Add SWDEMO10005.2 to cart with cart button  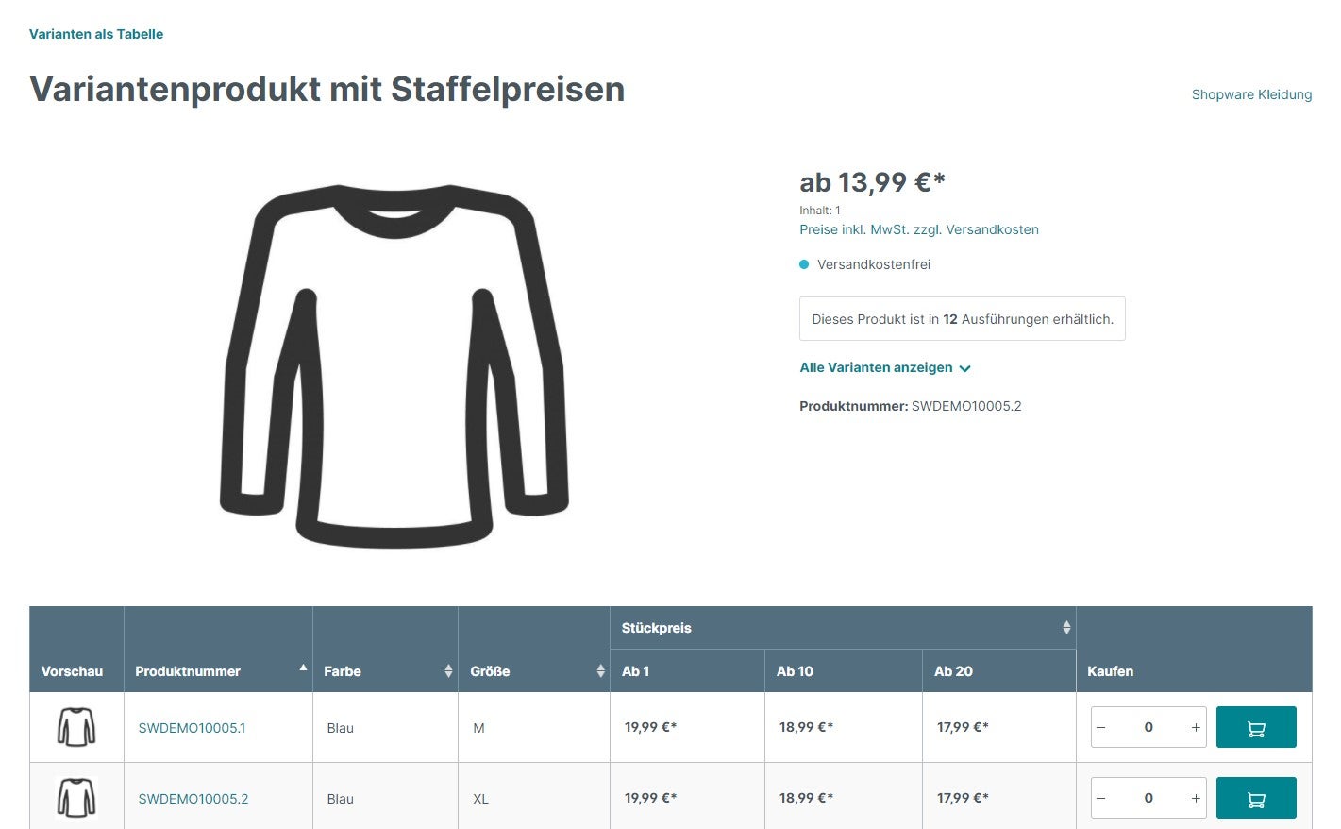(1256, 798)
